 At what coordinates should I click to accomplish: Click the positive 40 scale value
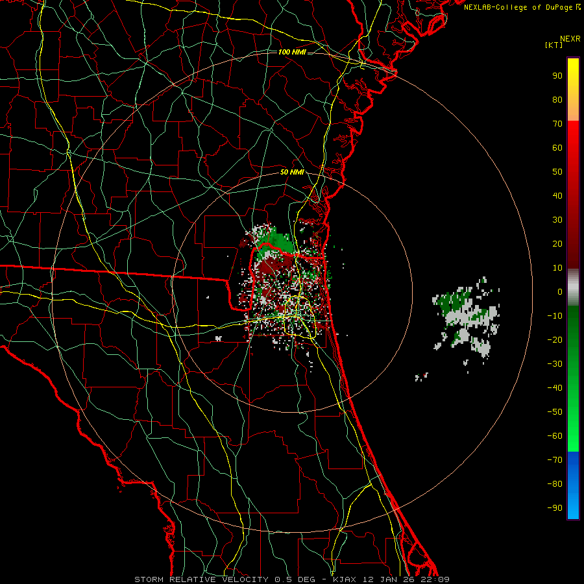pos(557,195)
